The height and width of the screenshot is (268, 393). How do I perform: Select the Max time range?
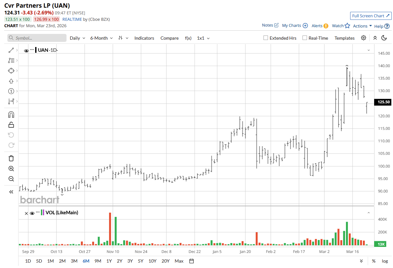pos(179,261)
